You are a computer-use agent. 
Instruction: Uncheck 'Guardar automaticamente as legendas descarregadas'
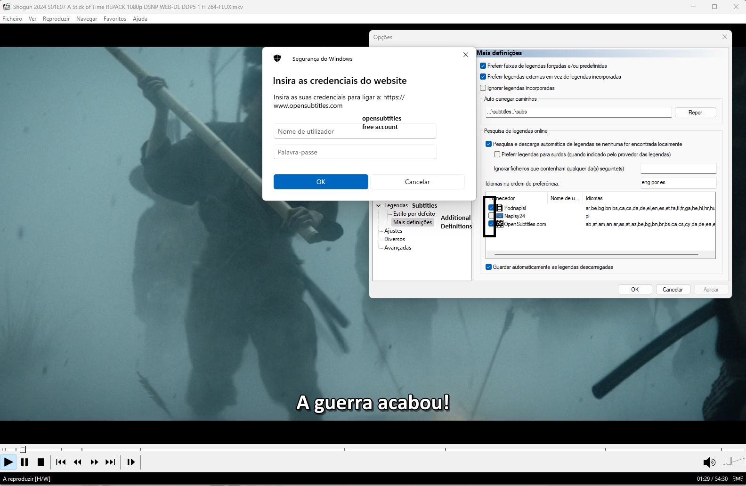pyautogui.click(x=488, y=267)
